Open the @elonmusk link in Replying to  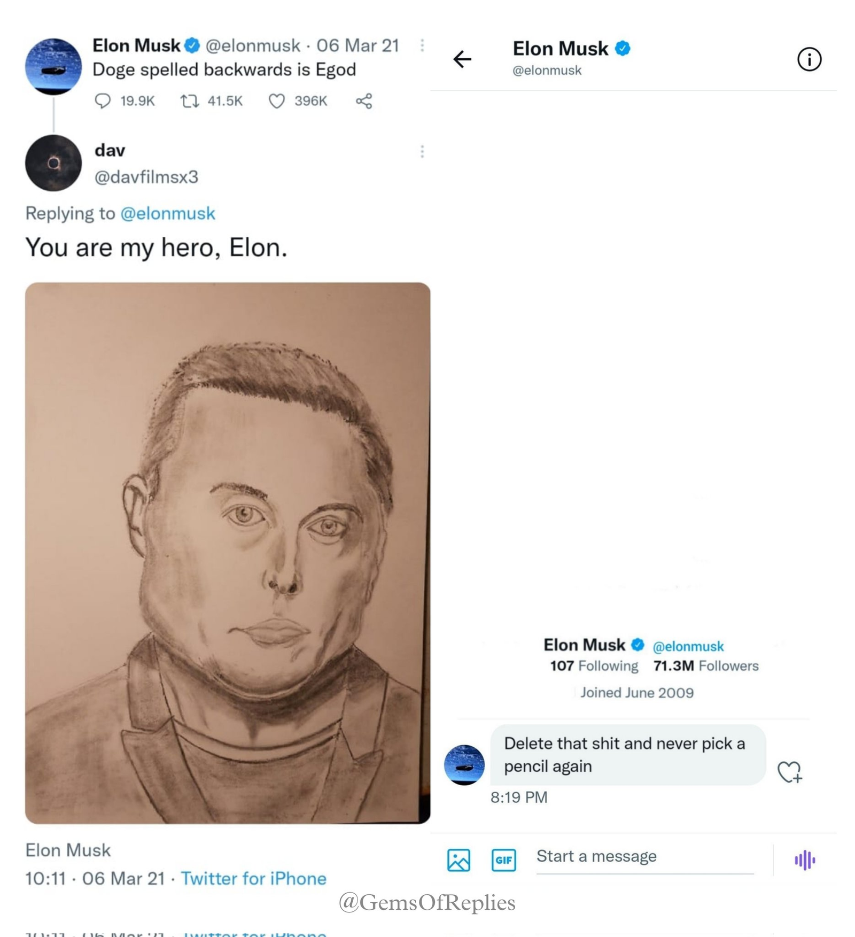pyautogui.click(x=168, y=213)
